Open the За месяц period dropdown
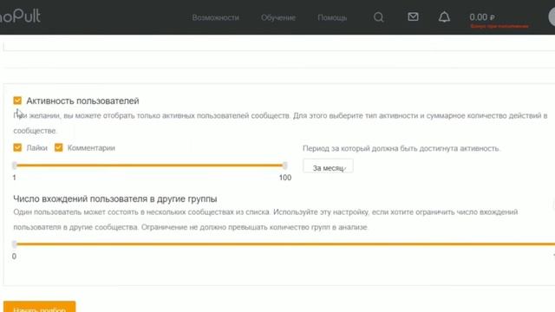Screen dimensions: 555x312 (328, 166)
